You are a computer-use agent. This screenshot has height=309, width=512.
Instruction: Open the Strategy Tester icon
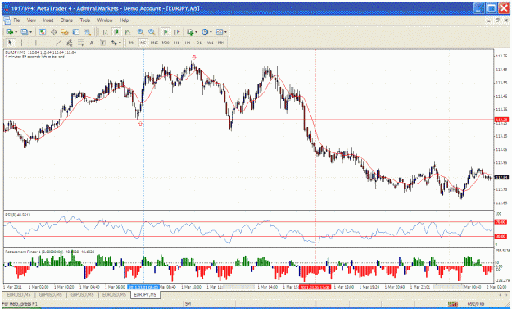[87, 32]
